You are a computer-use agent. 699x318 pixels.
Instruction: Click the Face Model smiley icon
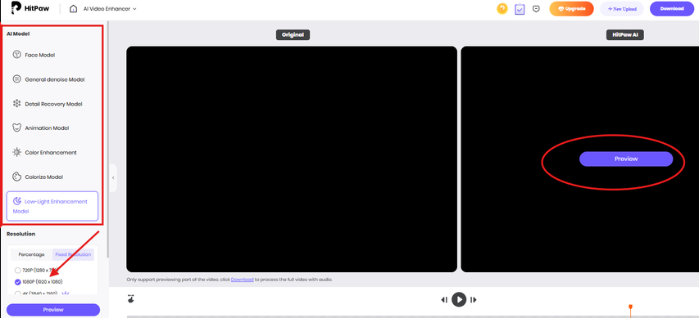click(x=17, y=55)
